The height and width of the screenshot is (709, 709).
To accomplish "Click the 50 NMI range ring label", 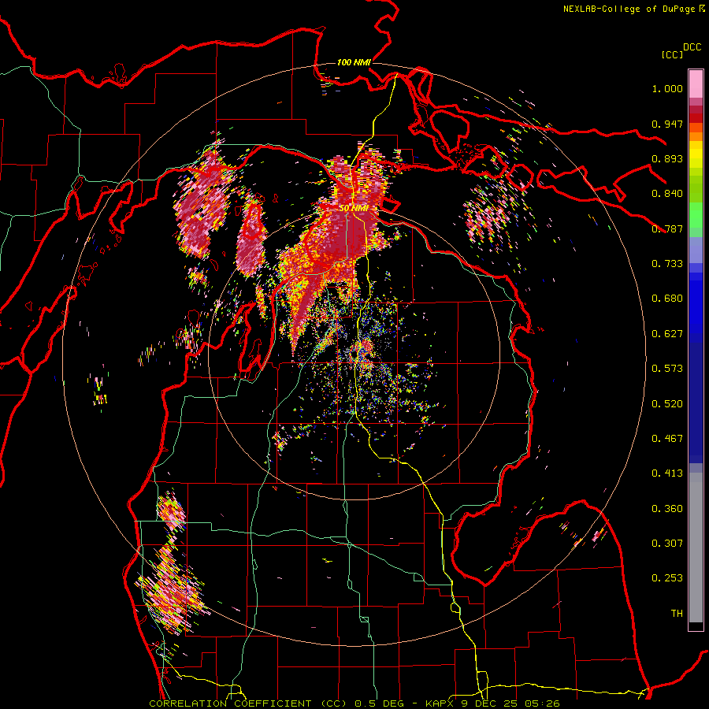I will point(354,208).
